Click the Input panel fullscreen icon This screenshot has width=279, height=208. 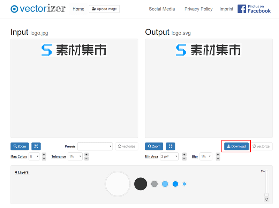pyautogui.click(x=36, y=146)
